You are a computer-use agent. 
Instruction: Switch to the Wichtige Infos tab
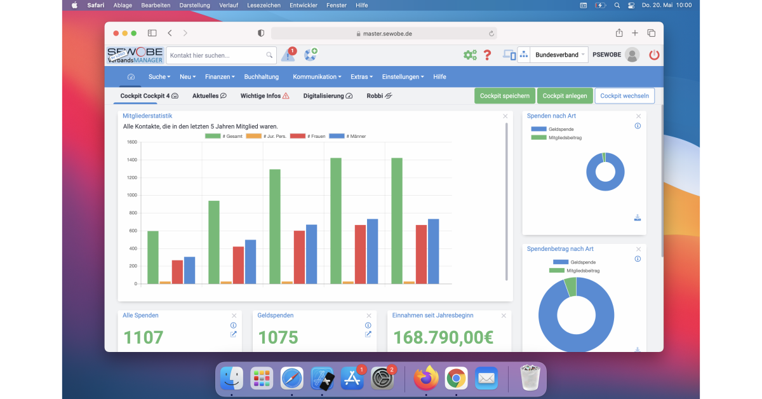[x=265, y=96]
